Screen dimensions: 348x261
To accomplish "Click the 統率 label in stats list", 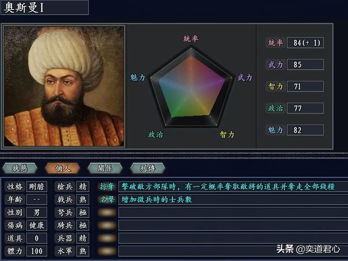I will (x=275, y=42).
